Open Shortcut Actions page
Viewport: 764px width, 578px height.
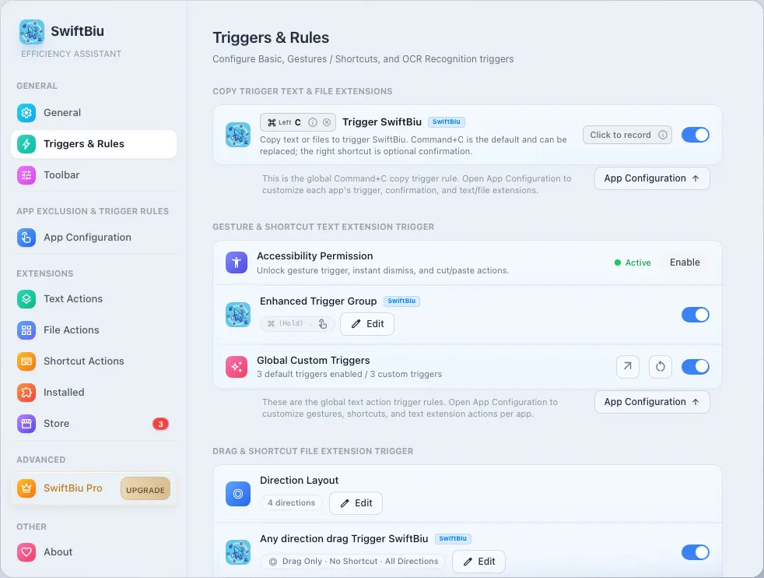[x=93, y=361]
